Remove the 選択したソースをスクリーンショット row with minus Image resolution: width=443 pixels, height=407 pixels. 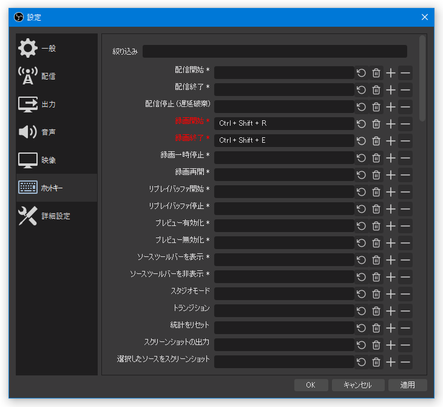click(405, 362)
